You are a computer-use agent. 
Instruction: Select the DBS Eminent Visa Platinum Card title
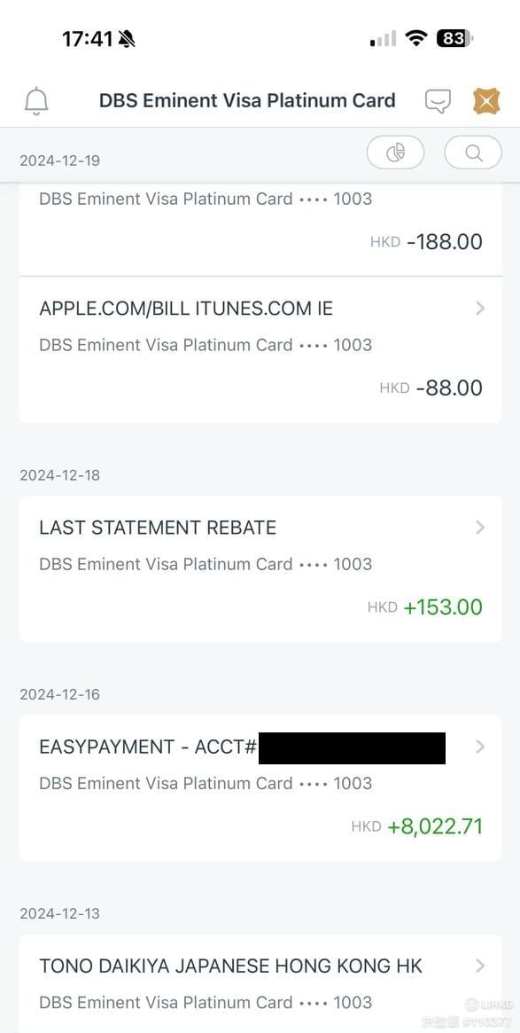[x=247, y=101]
